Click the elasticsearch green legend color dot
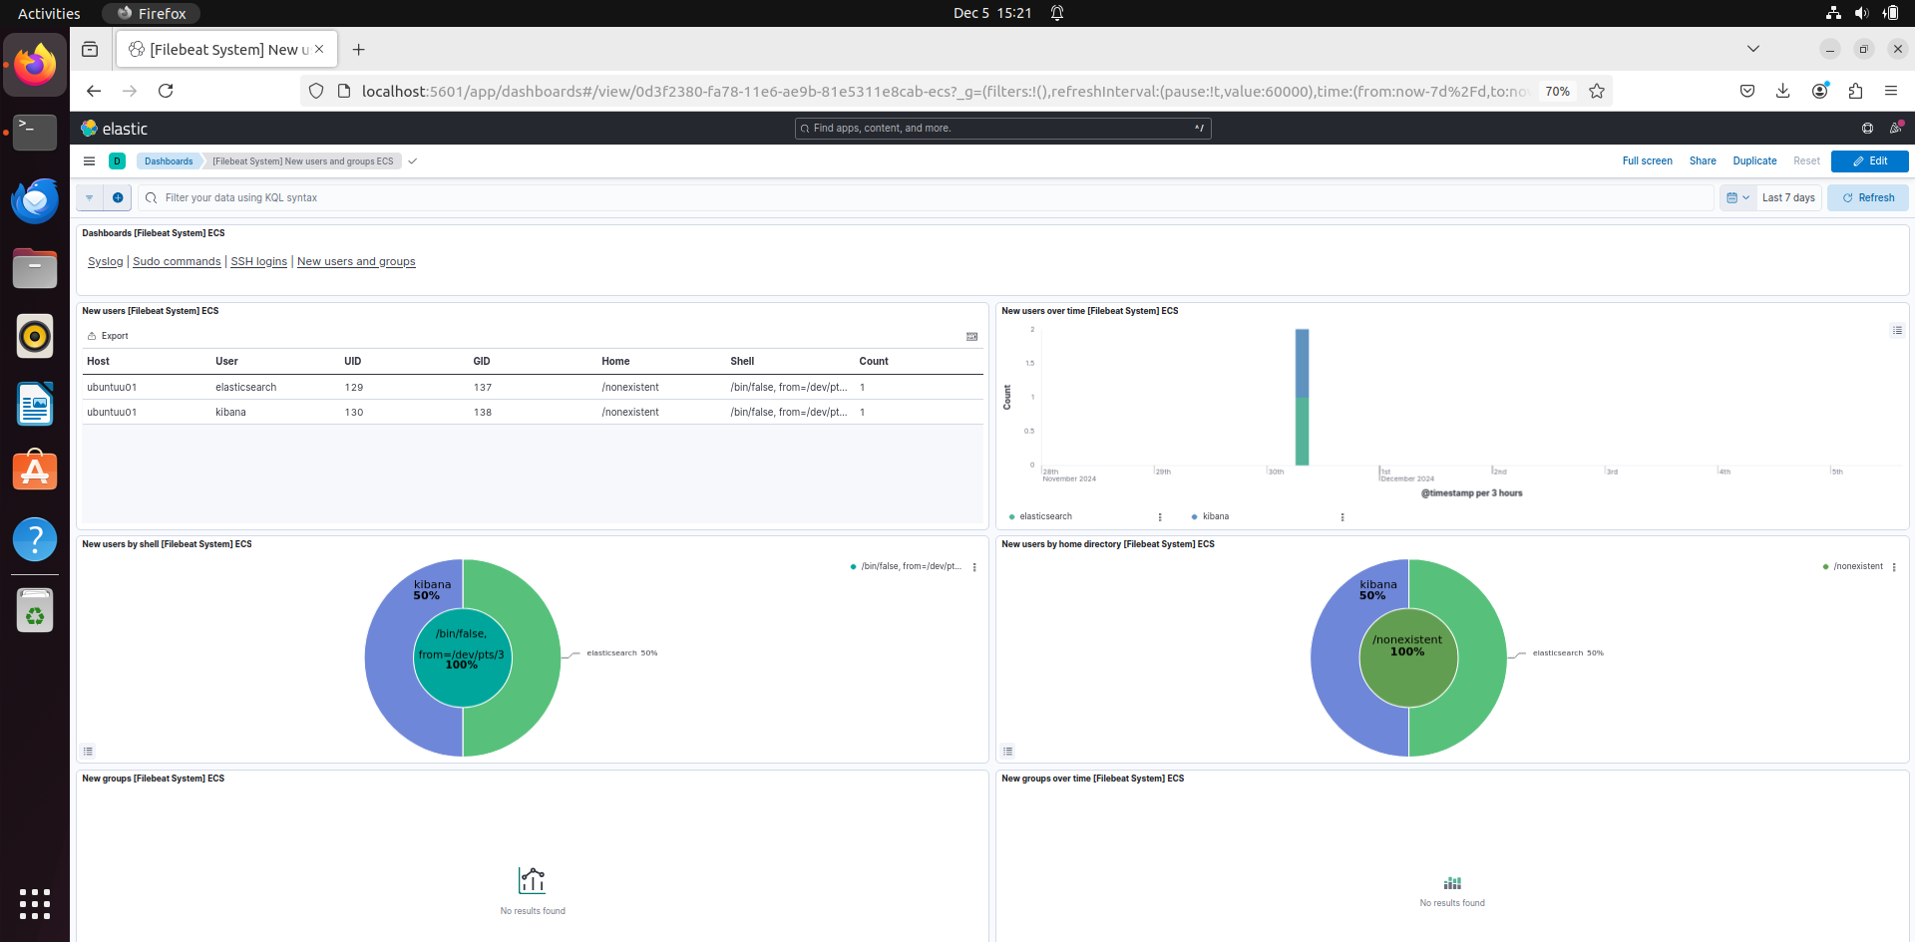 pyautogui.click(x=1011, y=517)
